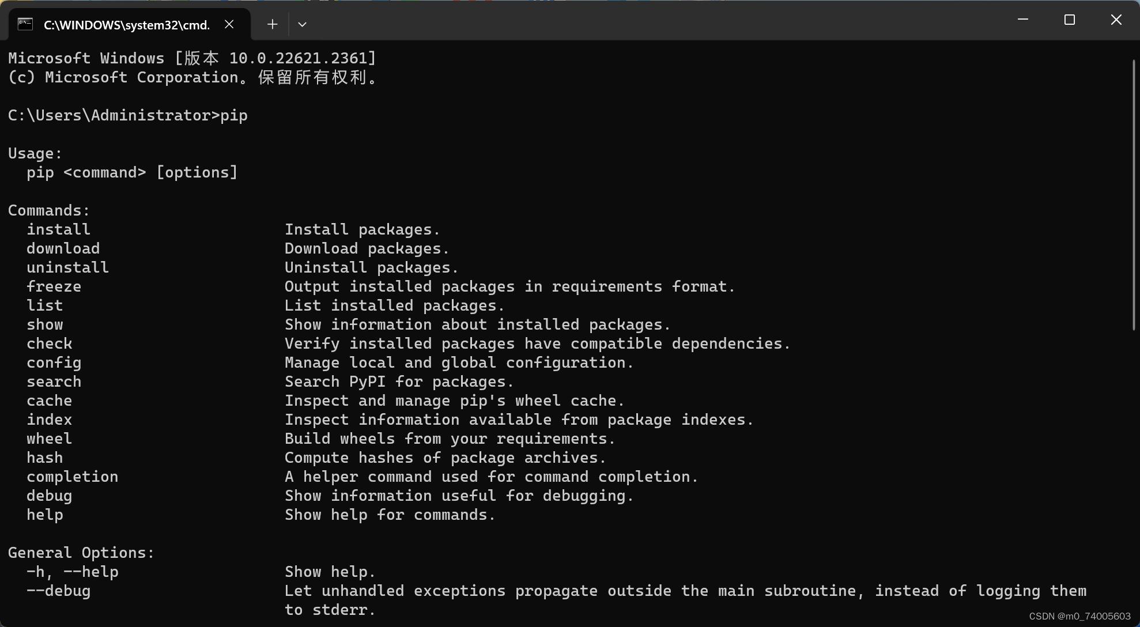Click the 'help' command text
The image size is (1140, 627).
[x=44, y=515]
